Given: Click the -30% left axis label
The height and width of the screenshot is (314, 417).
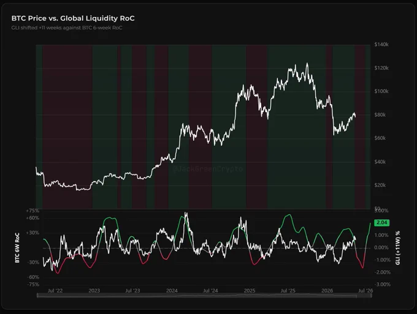Looking at the screenshot, I should tap(33, 262).
